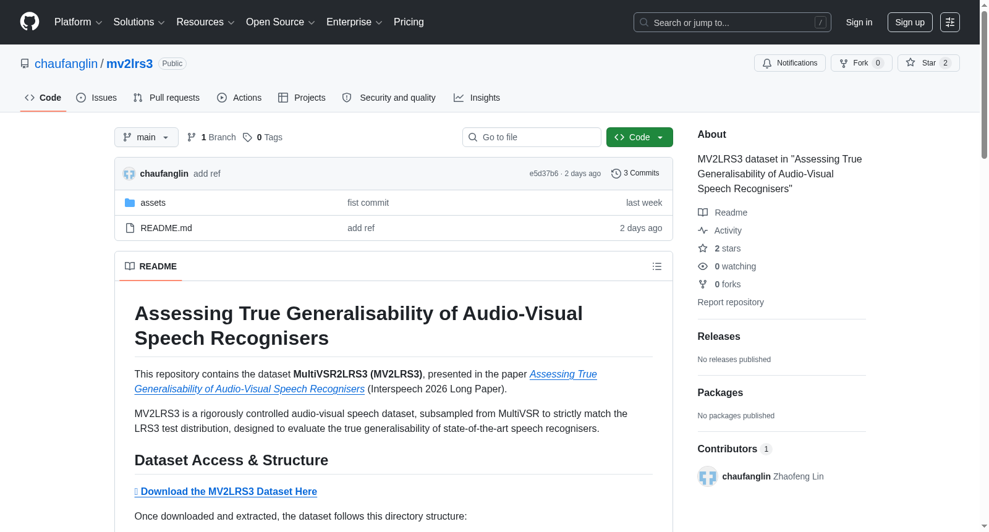Open the 3 Commits history link
Screen dimensions: 989x532
[x=635, y=173]
